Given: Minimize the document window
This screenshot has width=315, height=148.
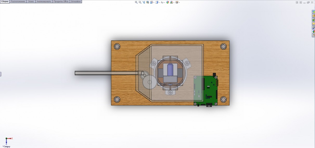Looking at the screenshot, I should [304, 2].
